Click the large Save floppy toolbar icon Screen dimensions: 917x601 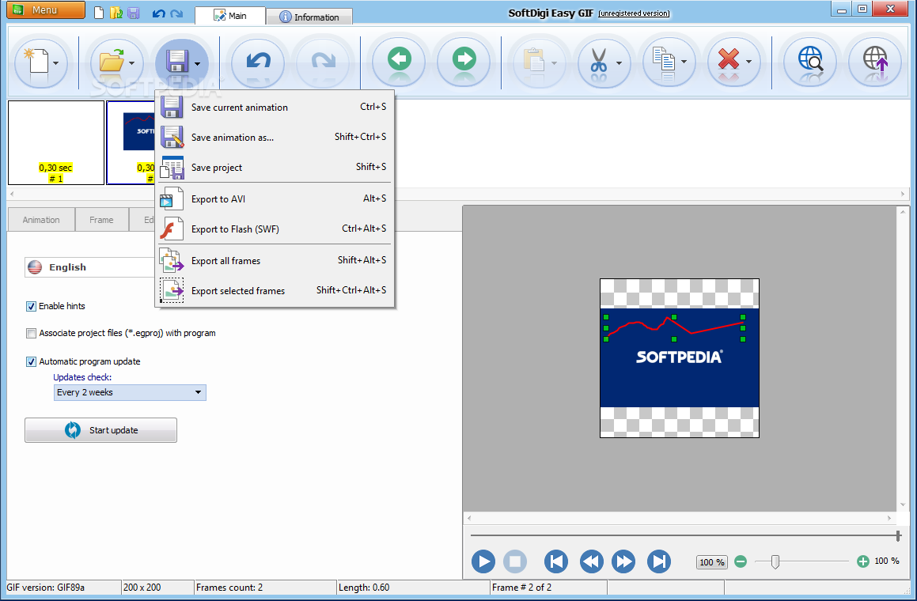pyautogui.click(x=176, y=62)
